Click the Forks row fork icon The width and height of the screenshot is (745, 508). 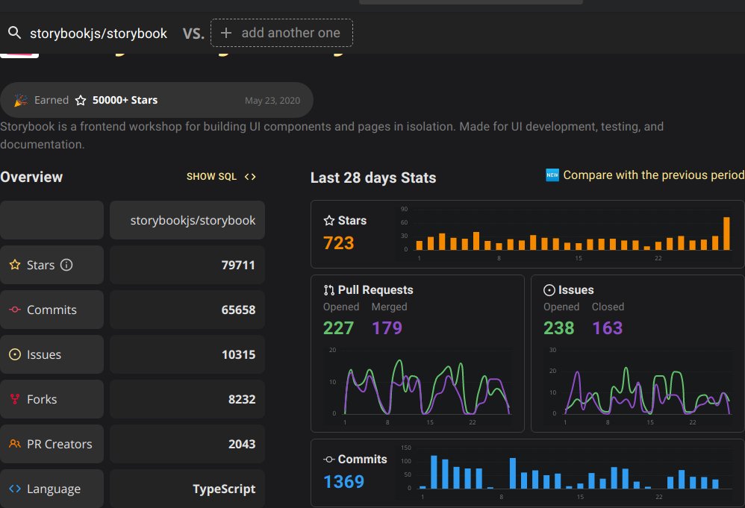pos(15,399)
